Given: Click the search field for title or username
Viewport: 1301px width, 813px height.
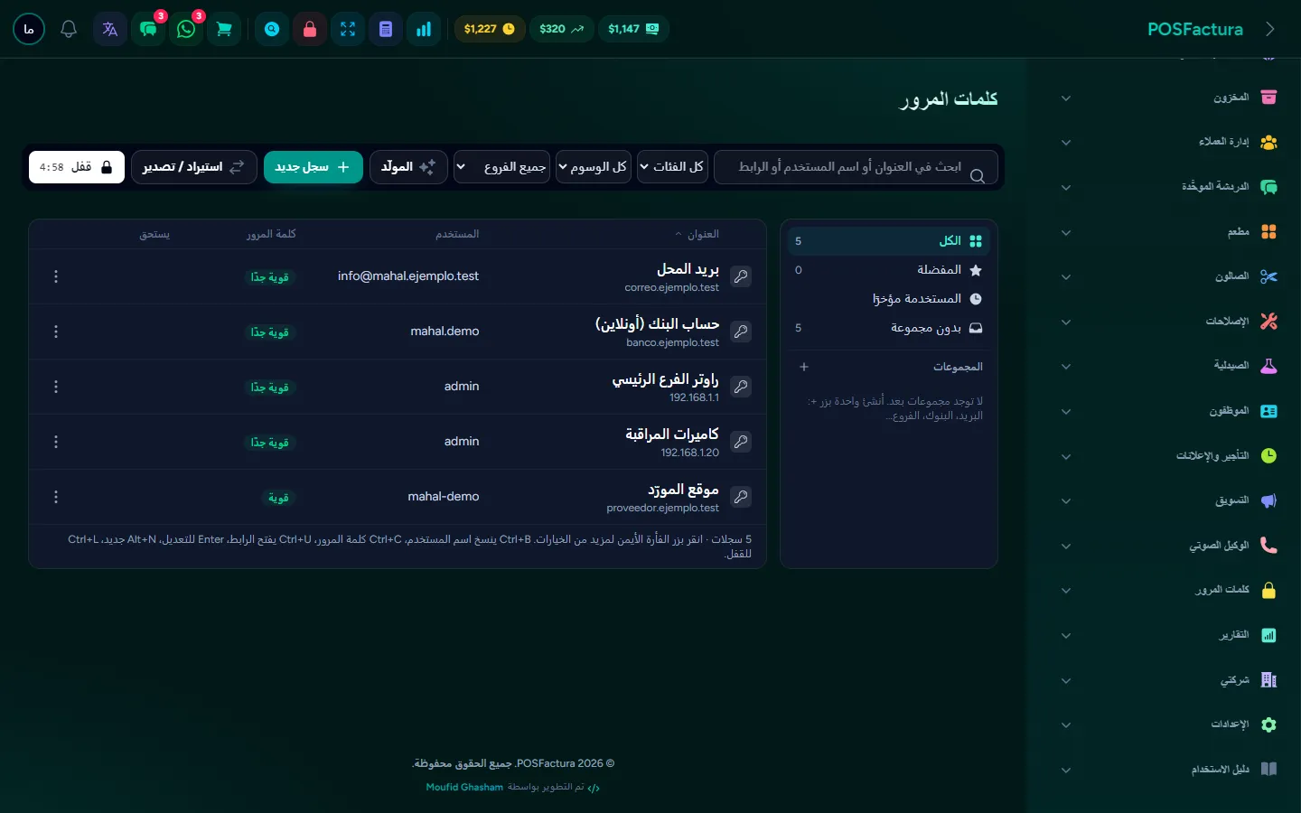Looking at the screenshot, I should 856,167.
